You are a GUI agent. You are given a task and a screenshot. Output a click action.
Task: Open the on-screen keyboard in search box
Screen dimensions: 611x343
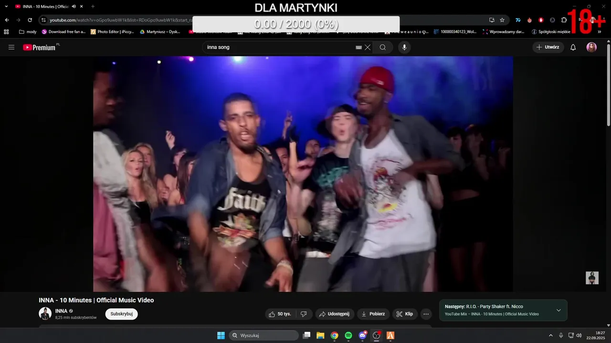point(358,47)
